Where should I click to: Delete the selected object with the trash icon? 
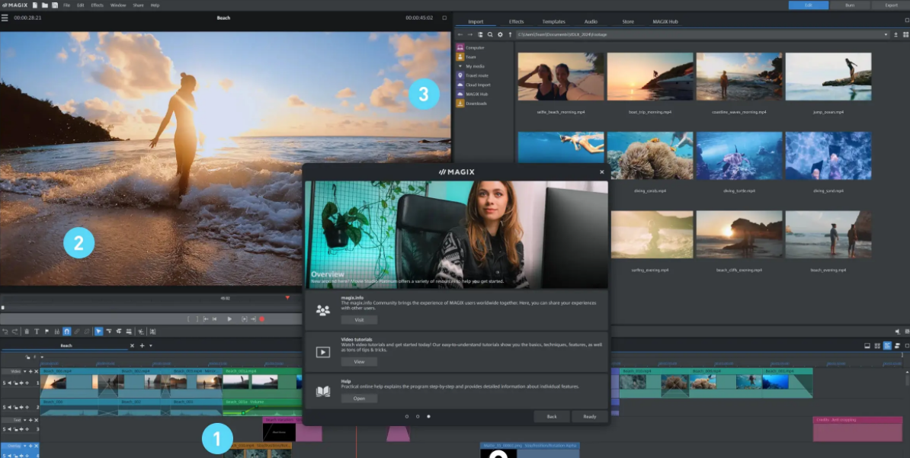pyautogui.click(x=27, y=331)
